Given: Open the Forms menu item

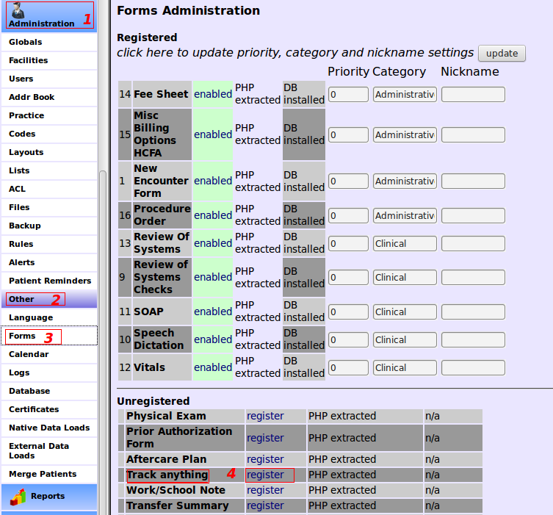Looking at the screenshot, I should tap(22, 336).
